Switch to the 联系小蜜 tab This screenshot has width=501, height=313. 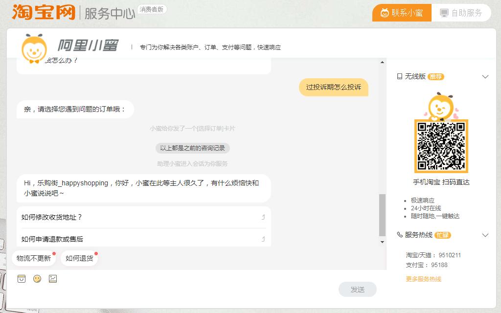click(401, 13)
